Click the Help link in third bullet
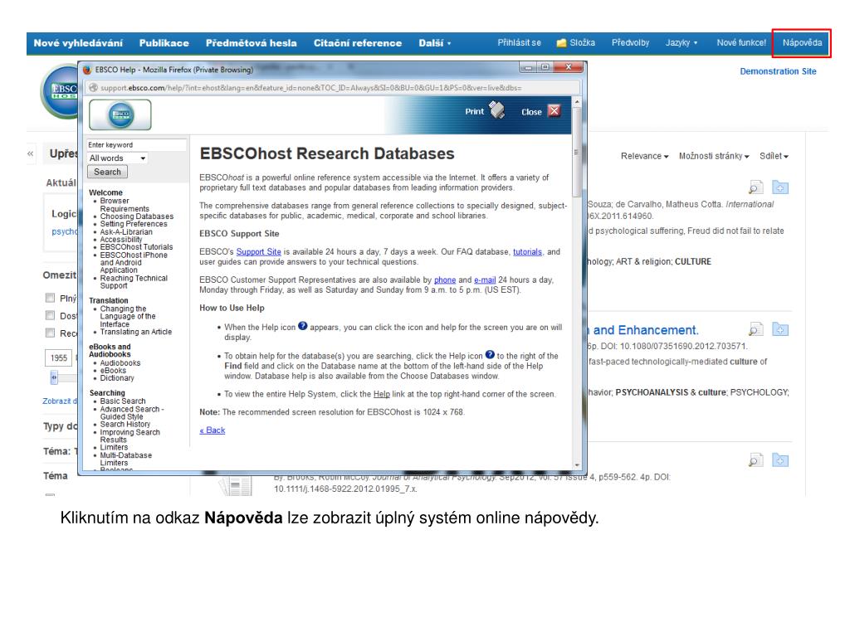850x637 pixels. click(x=382, y=394)
